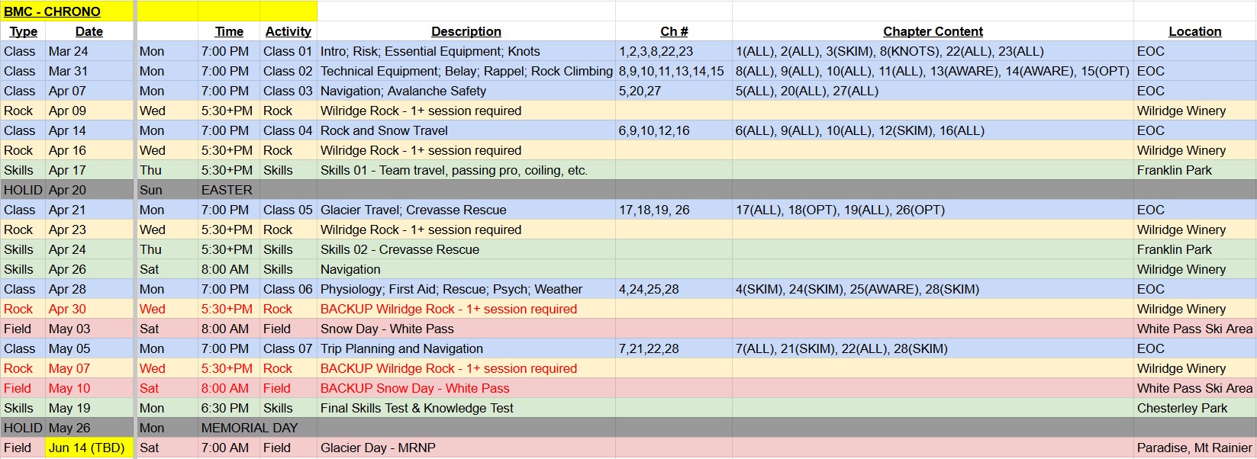Image resolution: width=1257 pixels, height=459 pixels.
Task: Select chapter content '7(ALL), 21(SKIM), 22(ALL), 28(SKIM)'
Action: click(933, 348)
